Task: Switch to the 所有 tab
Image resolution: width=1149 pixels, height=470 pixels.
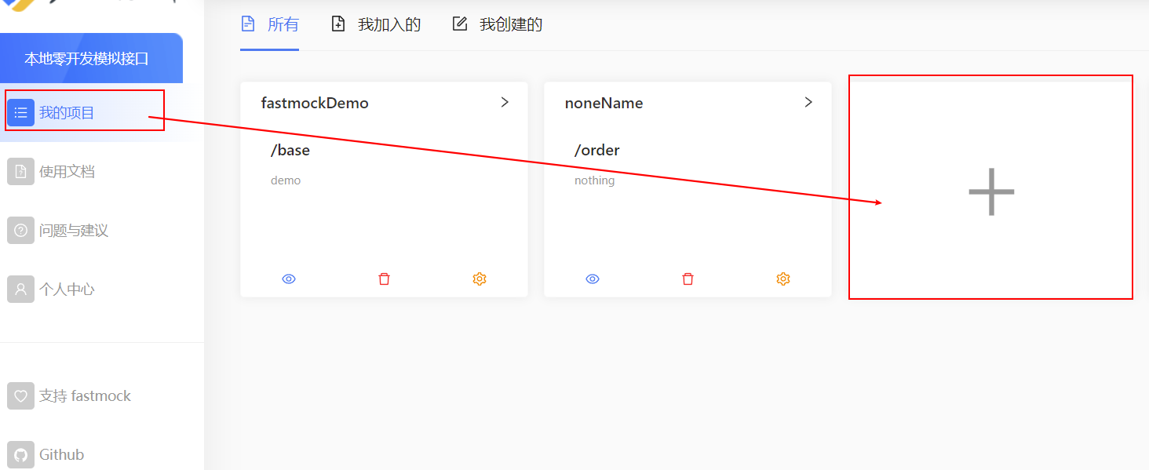Action: [270, 24]
